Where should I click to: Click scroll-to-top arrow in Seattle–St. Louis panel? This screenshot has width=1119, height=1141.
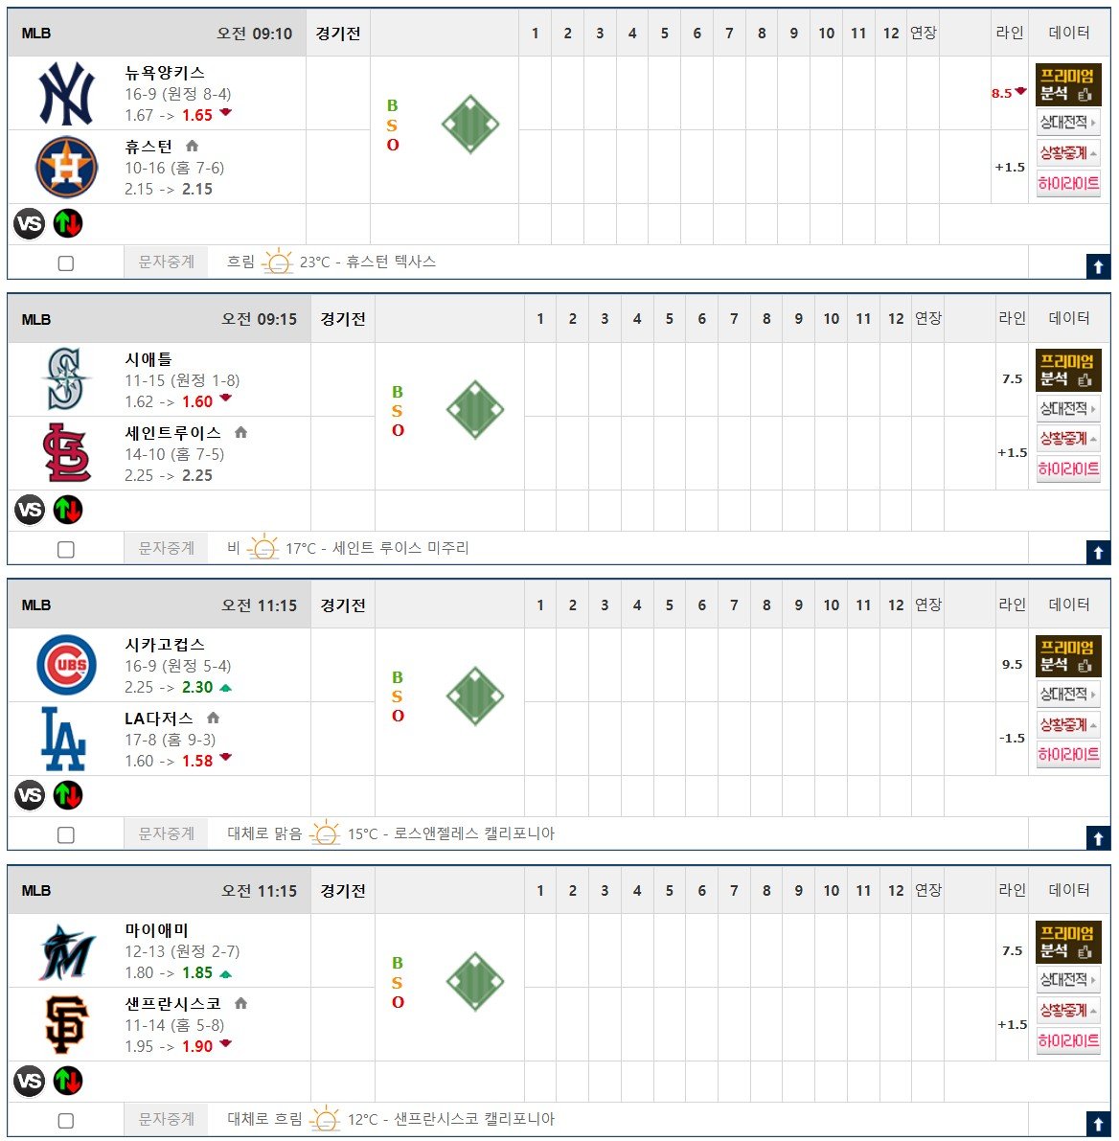click(x=1098, y=553)
